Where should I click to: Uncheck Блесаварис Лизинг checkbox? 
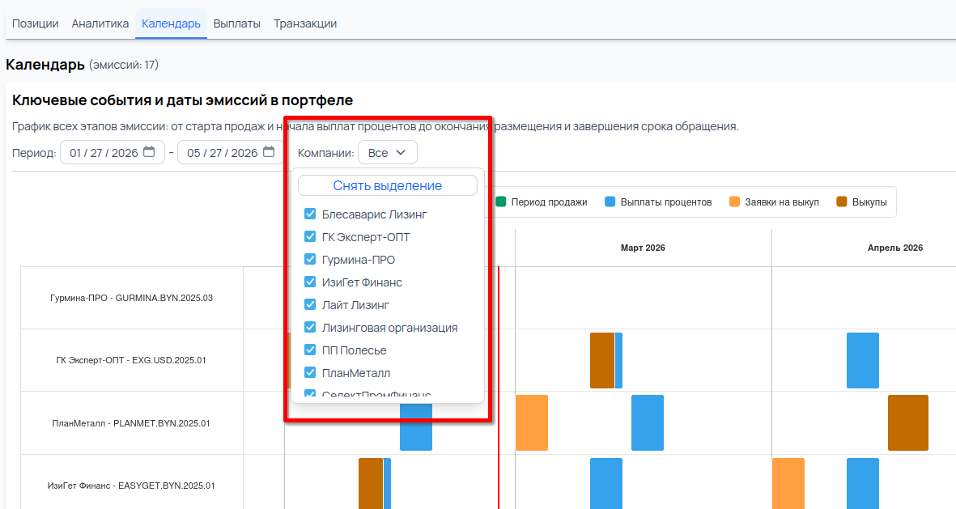click(x=310, y=214)
